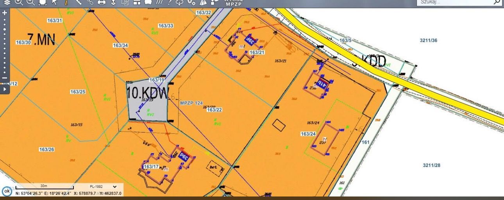Select the zoom in magnifier tool

(x=19, y=2)
